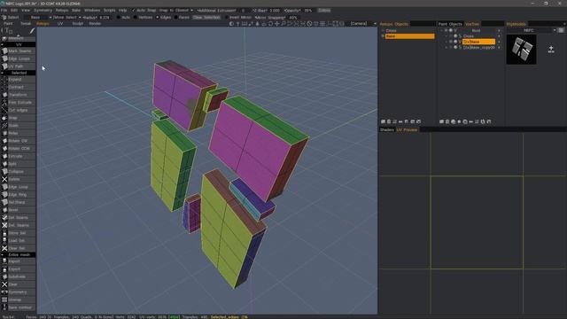Viewport: 567px width, 319px height.
Task: Choose the Auto selection mode radio
Action: coord(118,18)
